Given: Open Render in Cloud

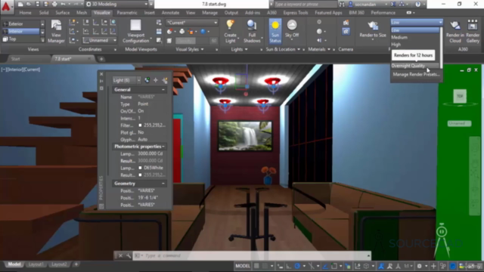Looking at the screenshot, I should click(455, 31).
